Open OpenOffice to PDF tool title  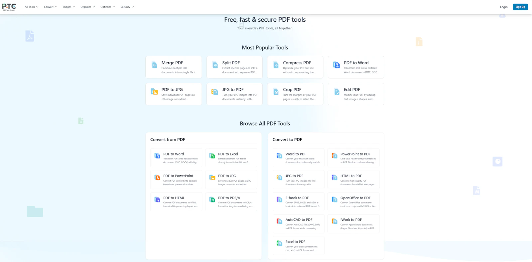355,198
